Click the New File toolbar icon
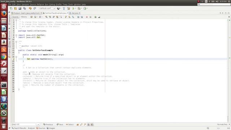Screen dimensions: 231x130 pyautogui.click(x=11, y=8)
